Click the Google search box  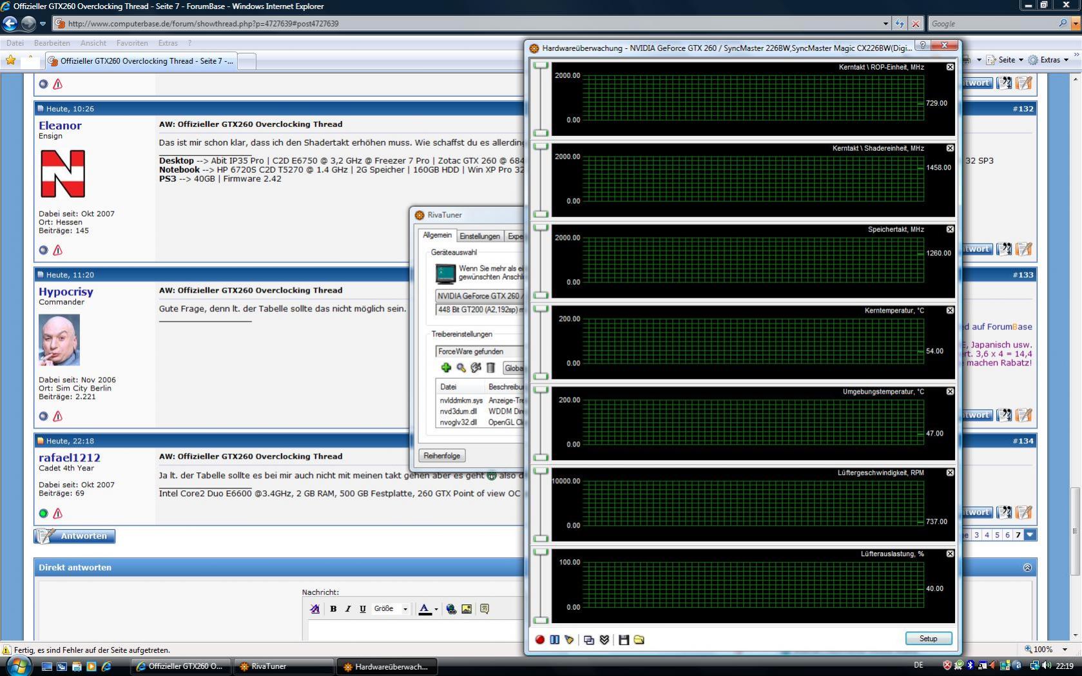(x=992, y=24)
